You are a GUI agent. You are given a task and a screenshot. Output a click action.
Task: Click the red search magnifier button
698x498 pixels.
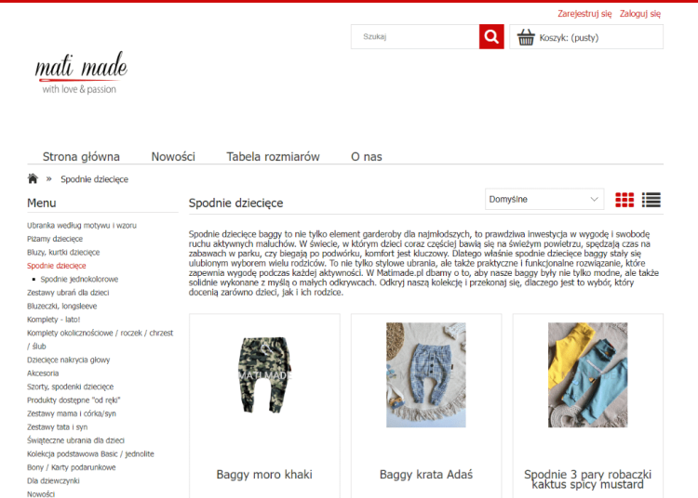[491, 37]
